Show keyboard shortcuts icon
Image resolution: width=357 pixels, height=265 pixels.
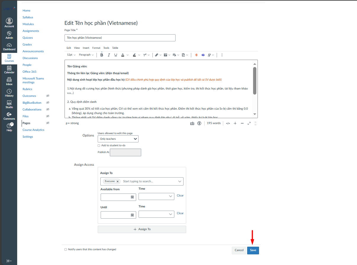coord(192,123)
